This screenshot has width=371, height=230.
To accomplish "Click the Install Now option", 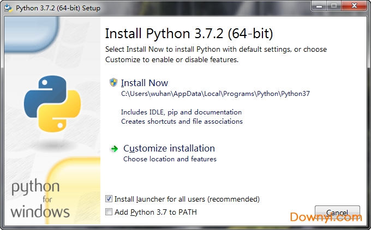I will pos(145,83).
